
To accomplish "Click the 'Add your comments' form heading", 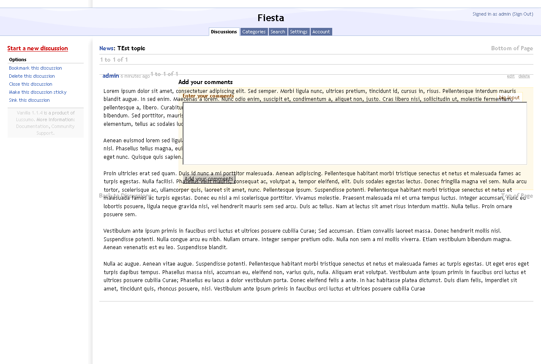I will tap(205, 82).
